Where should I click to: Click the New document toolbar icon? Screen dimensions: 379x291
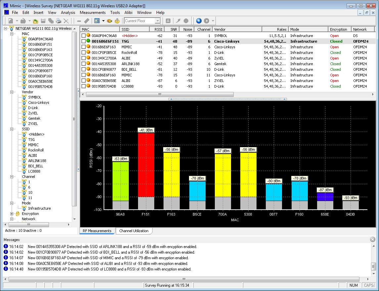11,21
